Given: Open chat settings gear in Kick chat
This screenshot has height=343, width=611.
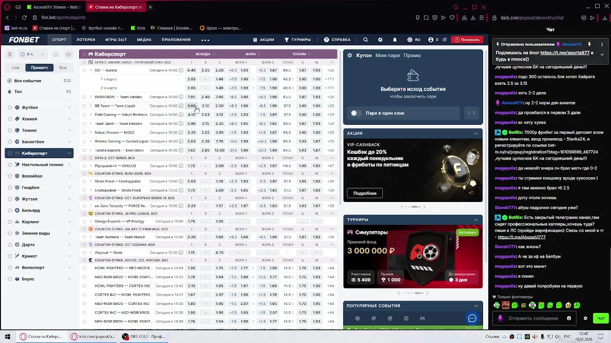Looking at the screenshot, I should (x=586, y=318).
